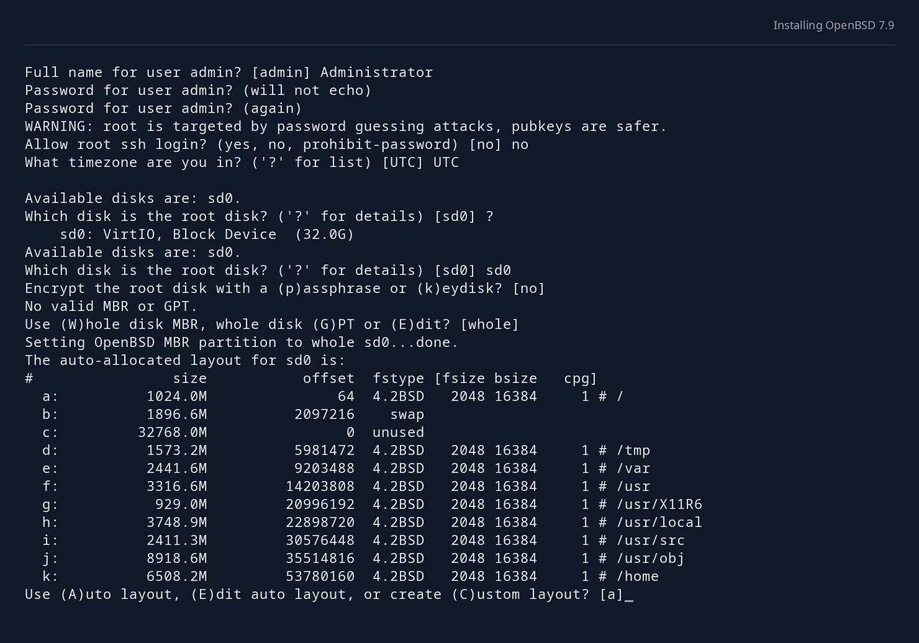Click the line 'Password for user admin? (again)'
Viewport: 919px width, 643px height.
163,108
